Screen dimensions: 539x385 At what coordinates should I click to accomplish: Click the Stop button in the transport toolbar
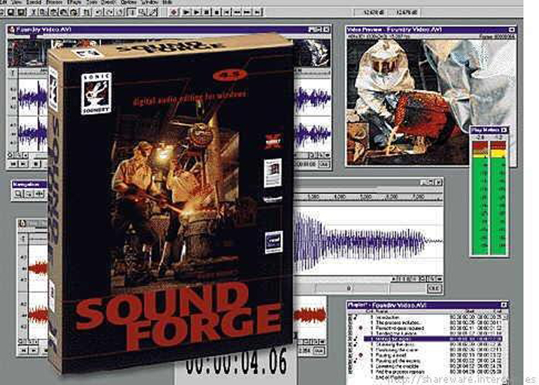coord(216,12)
